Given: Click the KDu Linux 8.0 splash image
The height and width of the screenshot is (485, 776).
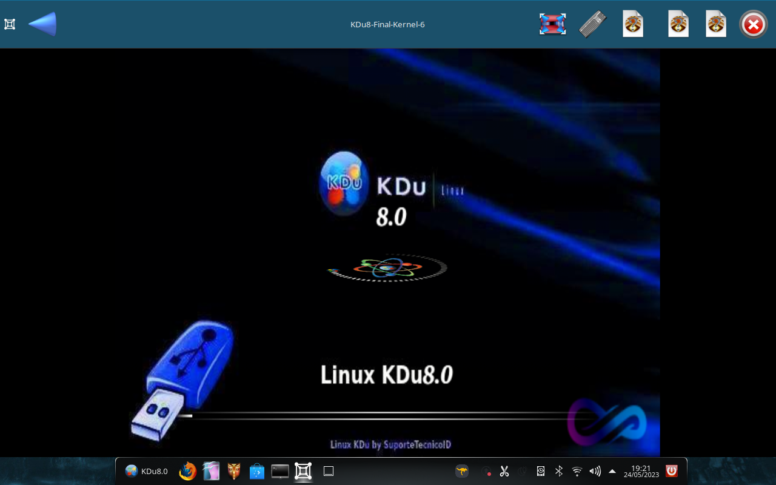Looking at the screenshot, I should click(388, 253).
